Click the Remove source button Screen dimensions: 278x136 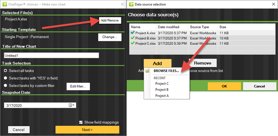click(203, 63)
